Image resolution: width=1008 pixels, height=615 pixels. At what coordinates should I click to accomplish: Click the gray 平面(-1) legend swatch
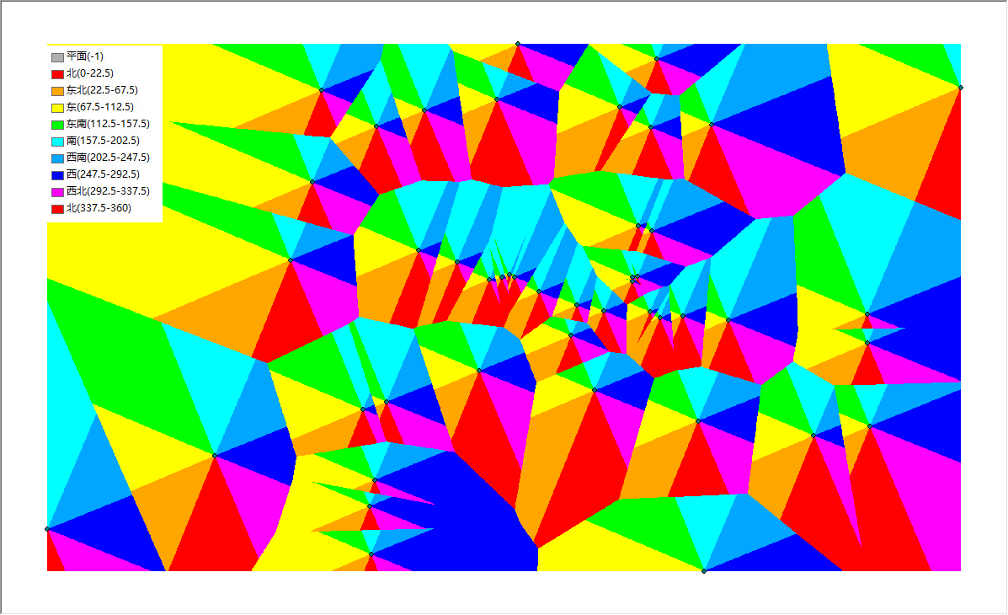(x=58, y=57)
